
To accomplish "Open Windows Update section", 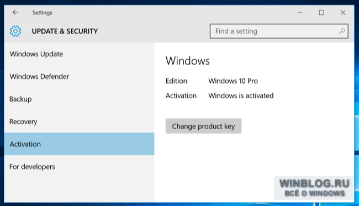I will coord(79,54).
